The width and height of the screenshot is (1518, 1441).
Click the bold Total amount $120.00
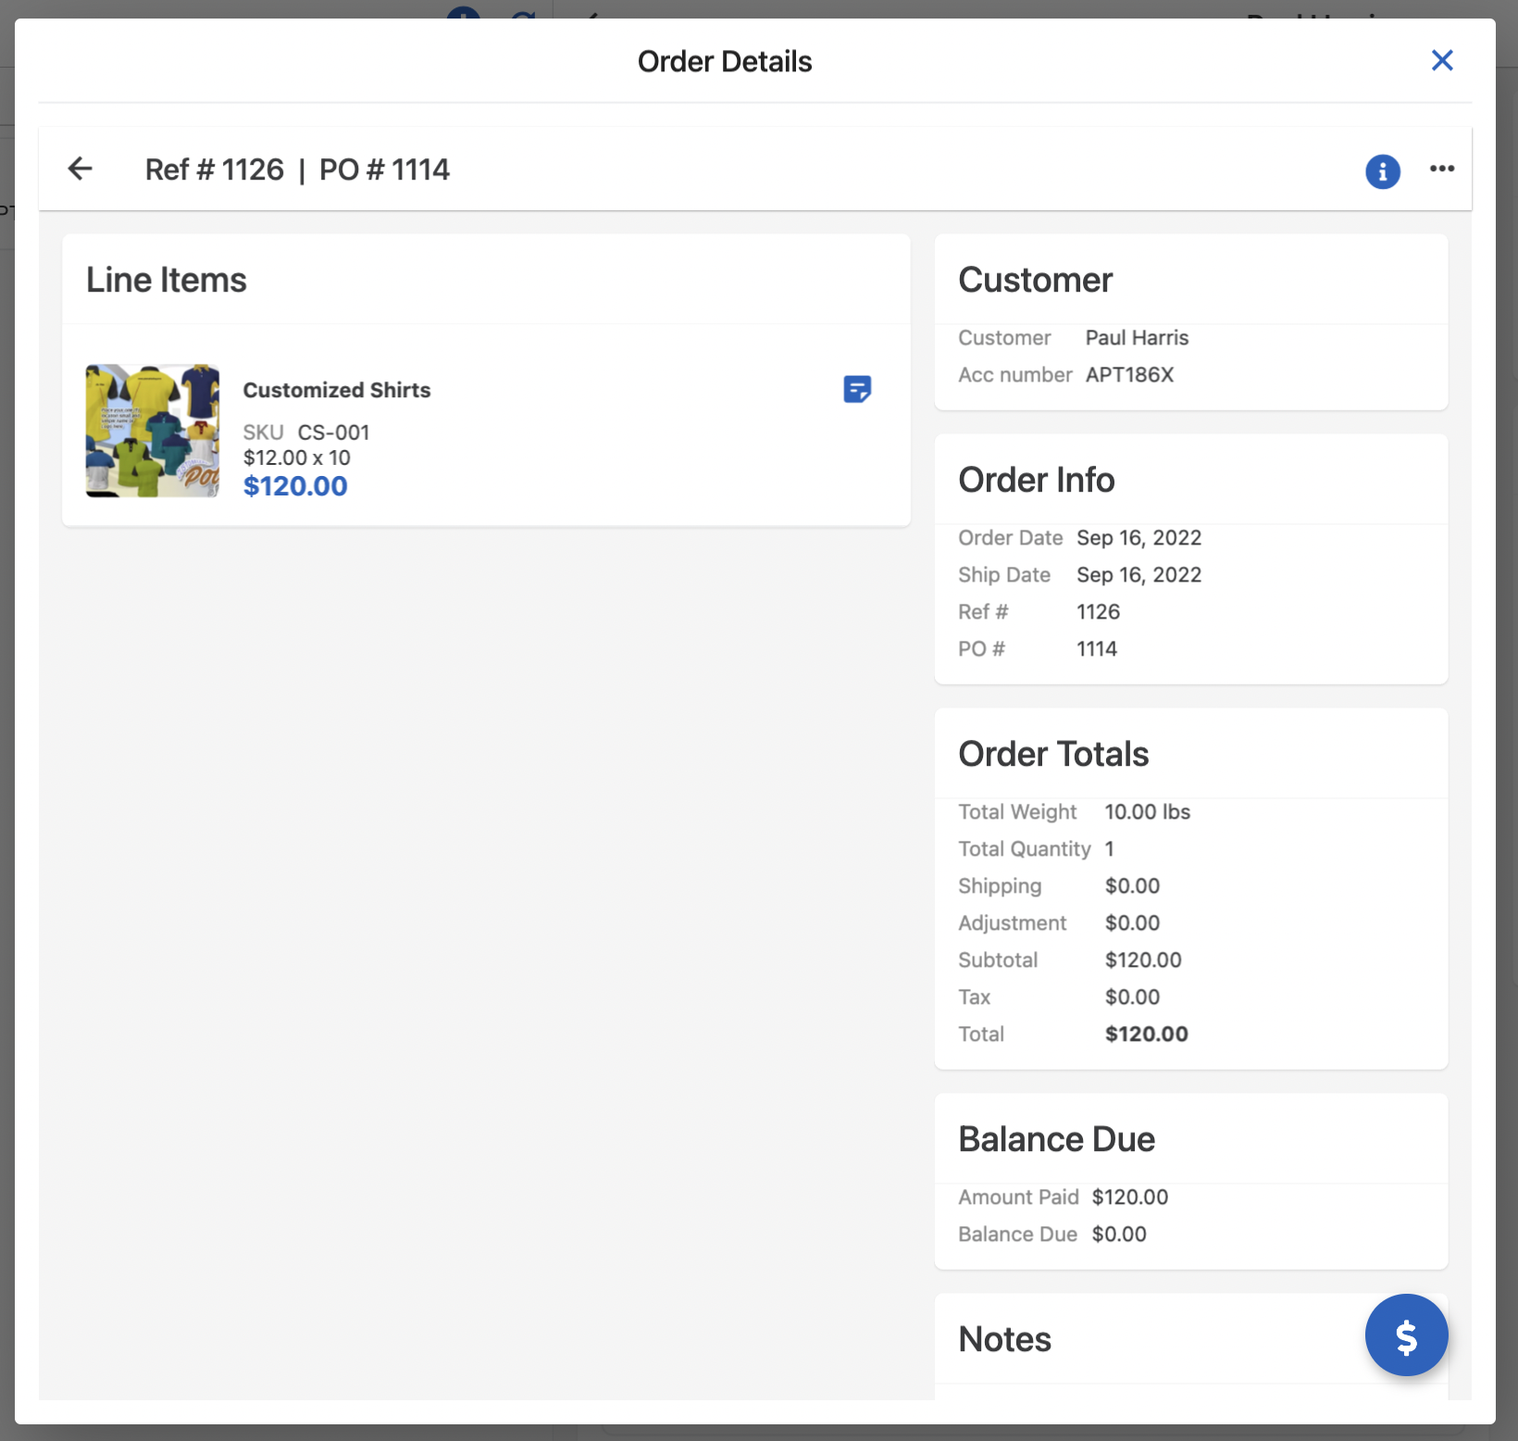tap(1146, 1034)
